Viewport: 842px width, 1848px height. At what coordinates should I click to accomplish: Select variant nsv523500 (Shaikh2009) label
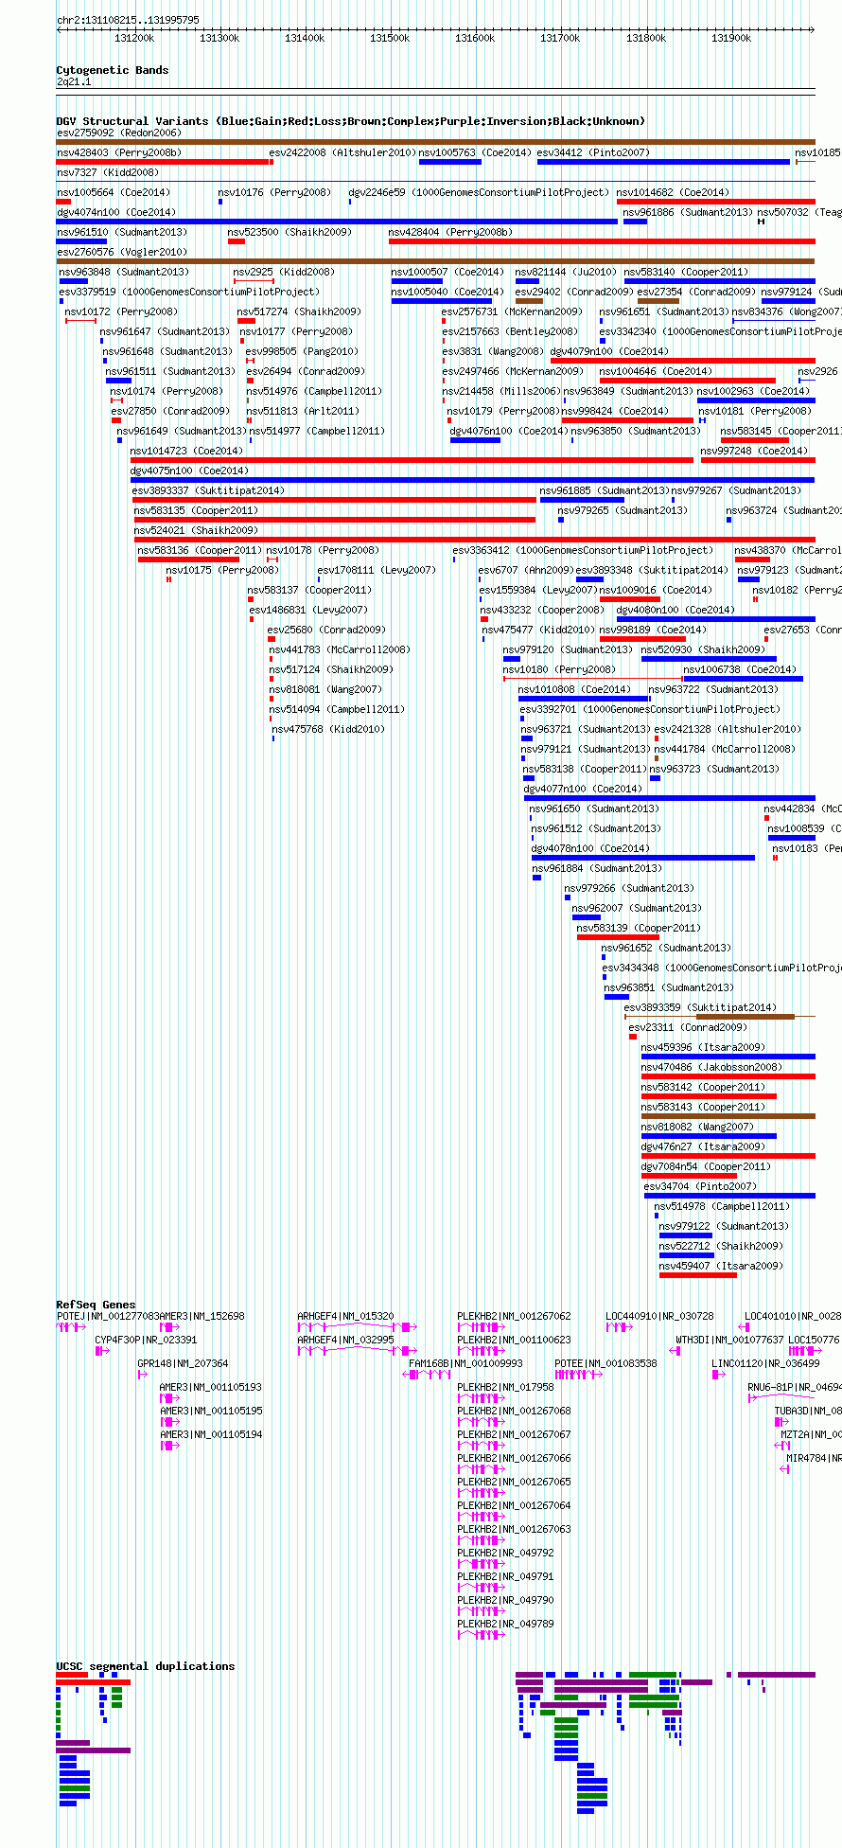click(x=289, y=232)
